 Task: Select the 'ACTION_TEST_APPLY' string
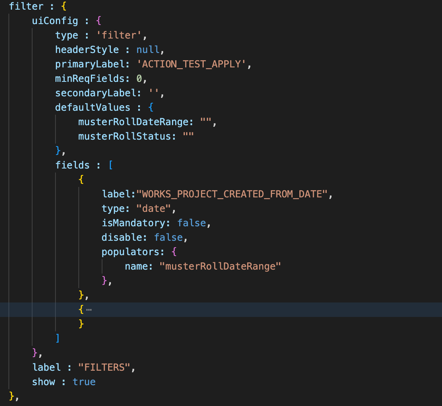pyautogui.click(x=194, y=64)
